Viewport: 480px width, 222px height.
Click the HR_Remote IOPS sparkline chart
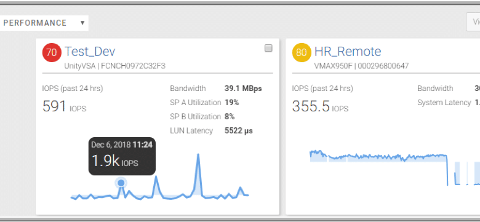pyautogui.click(x=394, y=167)
